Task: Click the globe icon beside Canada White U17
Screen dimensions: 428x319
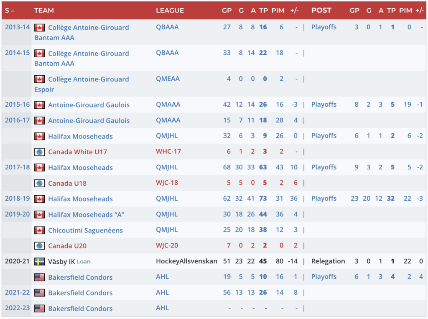Action: tap(40, 152)
